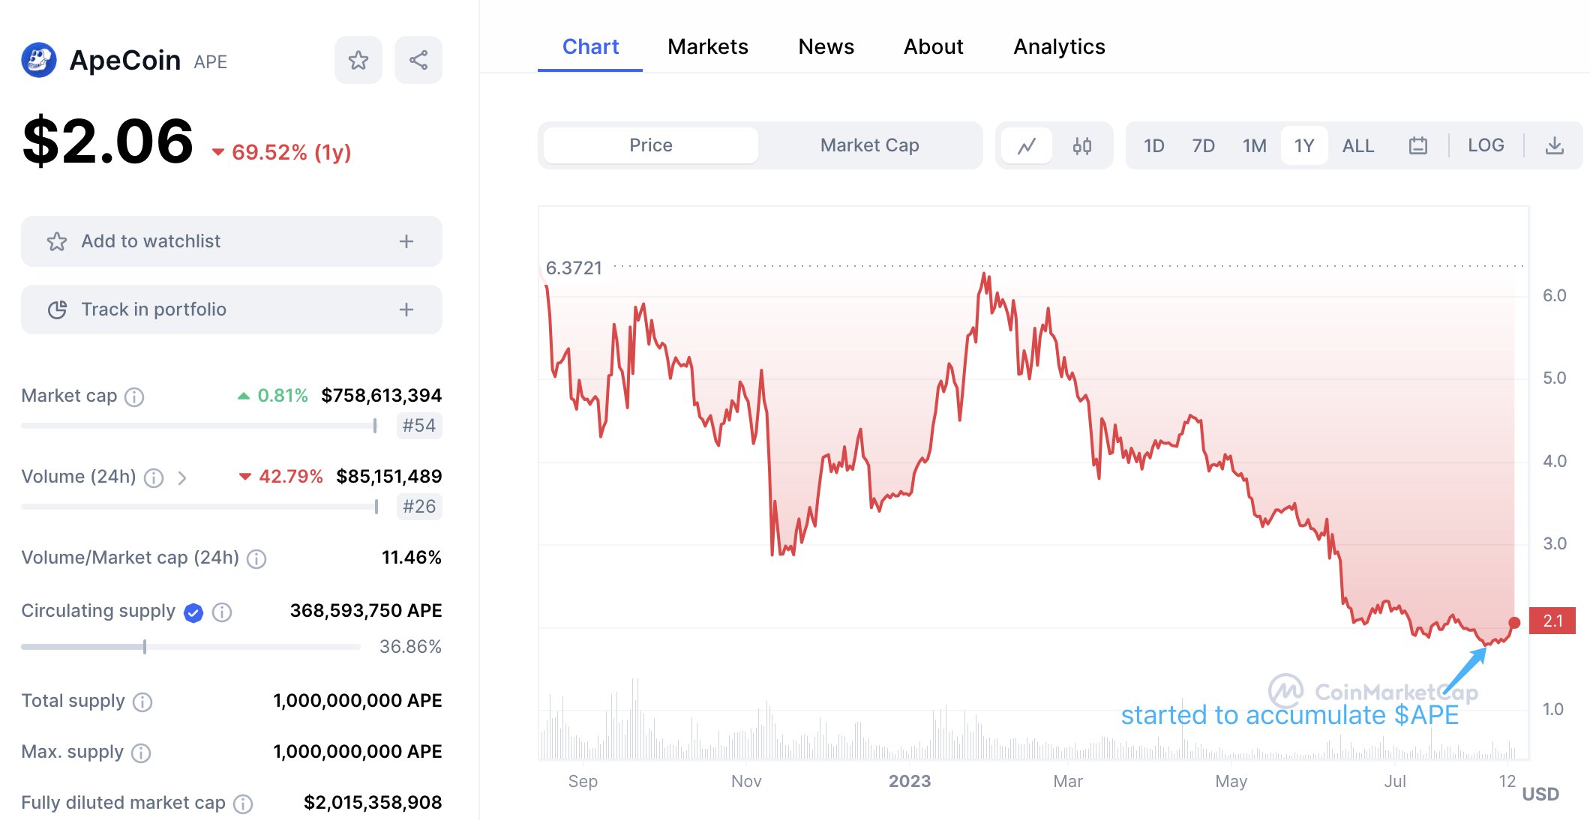Open the Analytics tab
Viewport: 1590px width, 820px height.
coord(1059,46)
